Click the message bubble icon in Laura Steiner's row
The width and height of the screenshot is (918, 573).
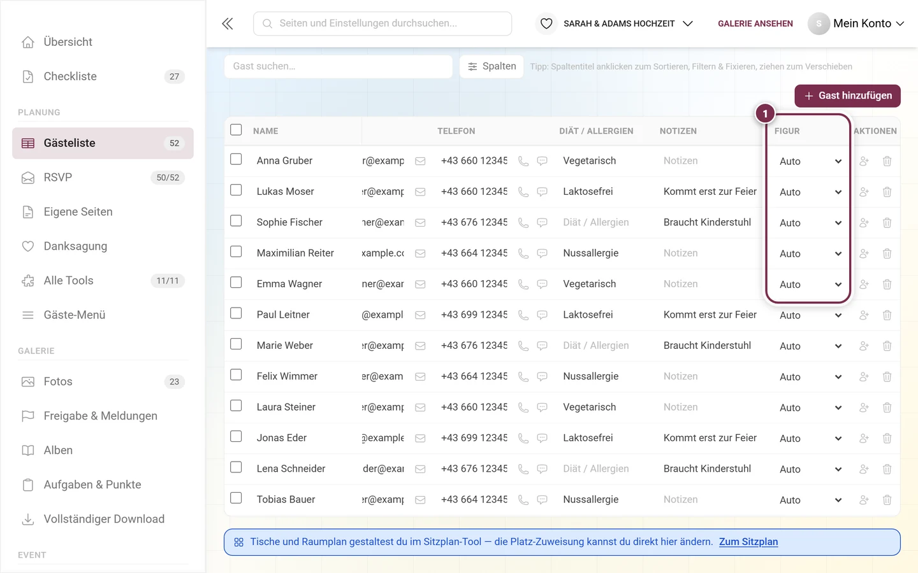coord(543,407)
